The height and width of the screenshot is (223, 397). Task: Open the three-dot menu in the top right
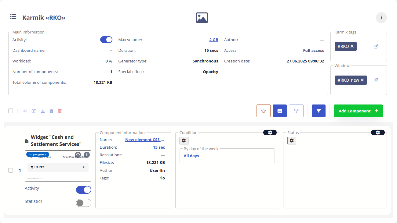coord(381,18)
